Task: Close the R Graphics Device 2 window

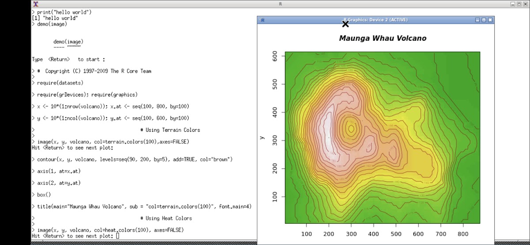Action: [x=490, y=20]
